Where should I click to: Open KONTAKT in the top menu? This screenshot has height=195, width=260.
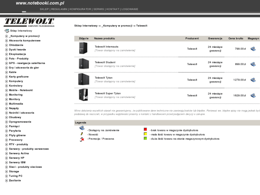tap(113, 9)
